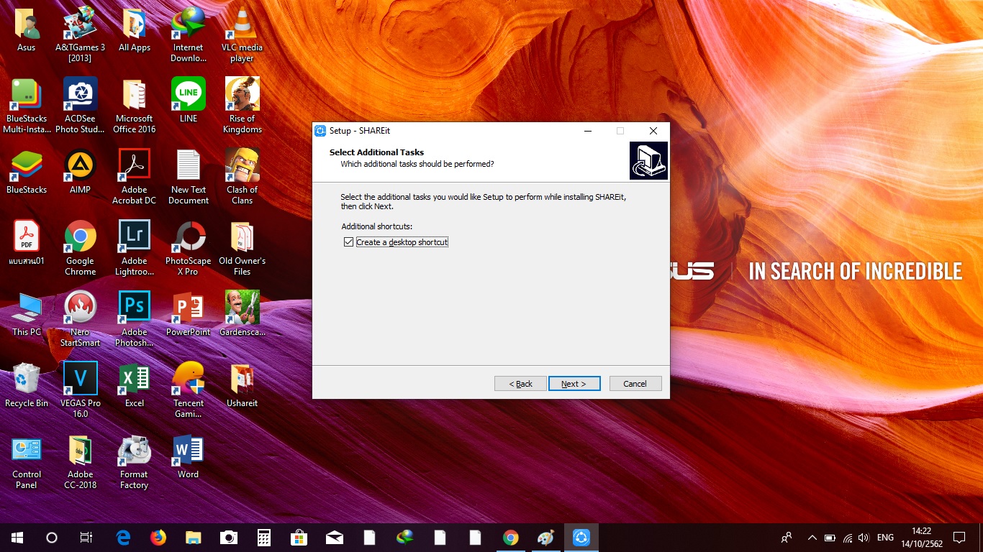Select Adobe Photoshop desktop icon

click(135, 319)
